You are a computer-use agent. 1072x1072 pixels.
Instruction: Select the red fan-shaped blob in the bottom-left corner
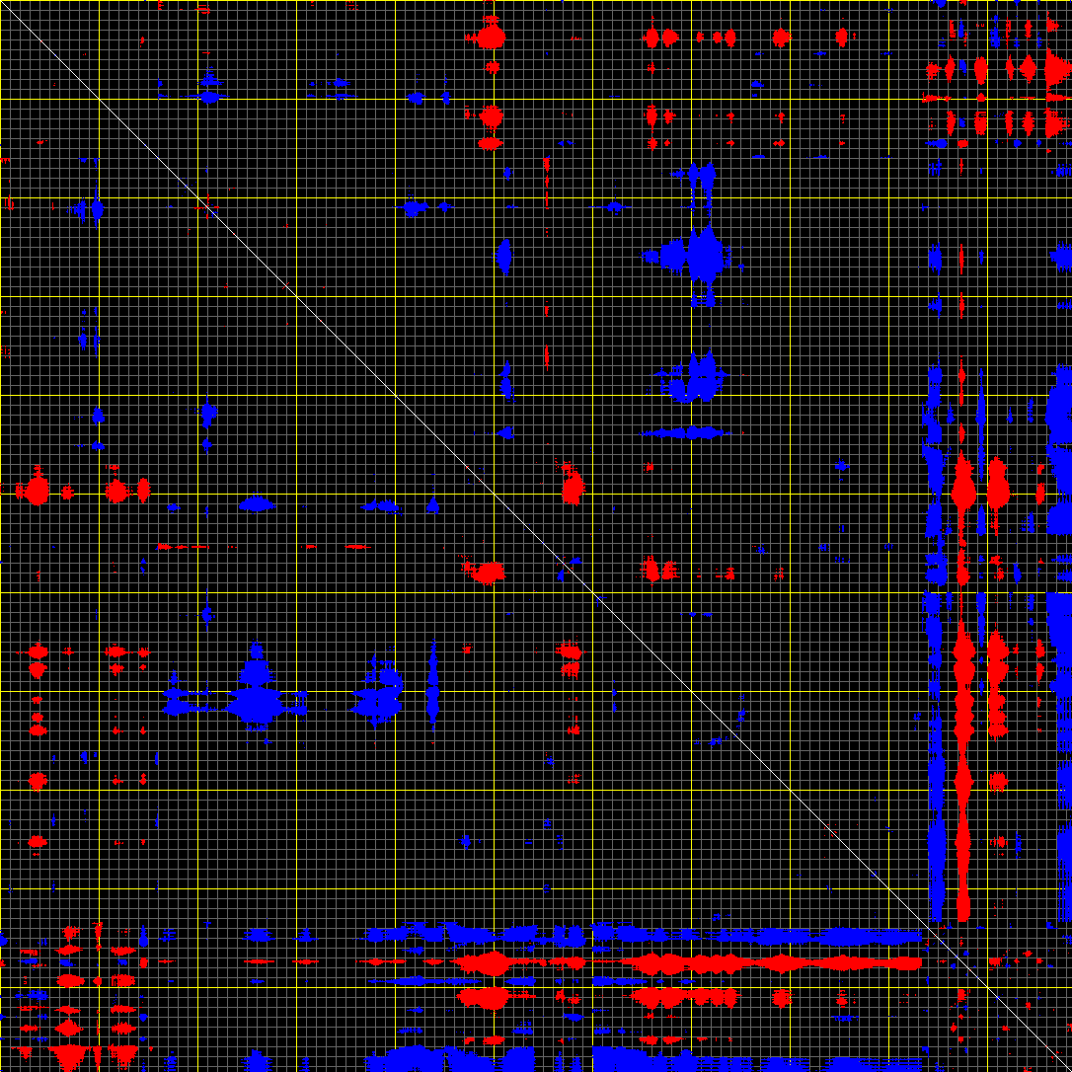[69, 1054]
